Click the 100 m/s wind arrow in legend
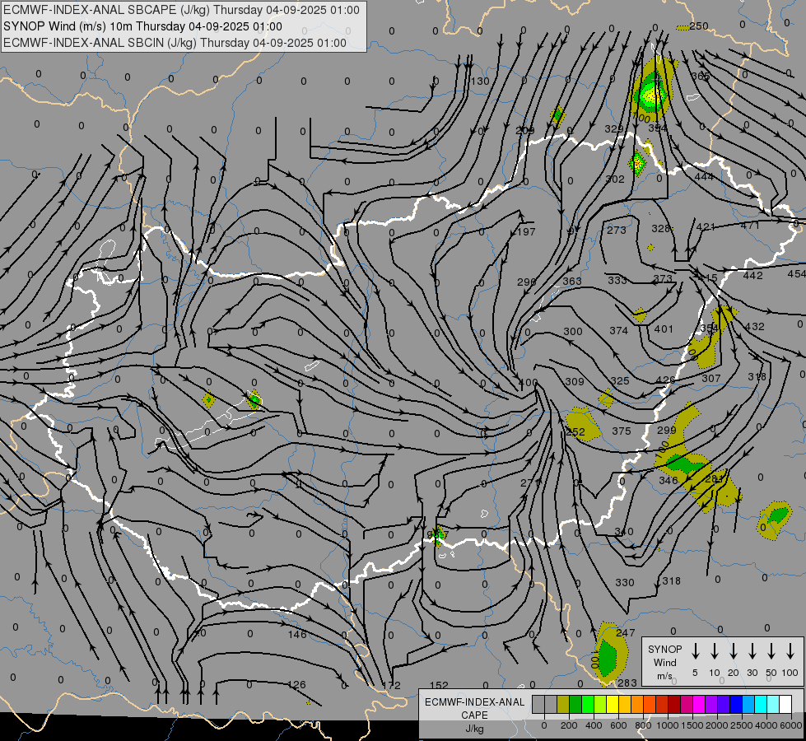Screen dimensions: 806x741 pos(790,651)
